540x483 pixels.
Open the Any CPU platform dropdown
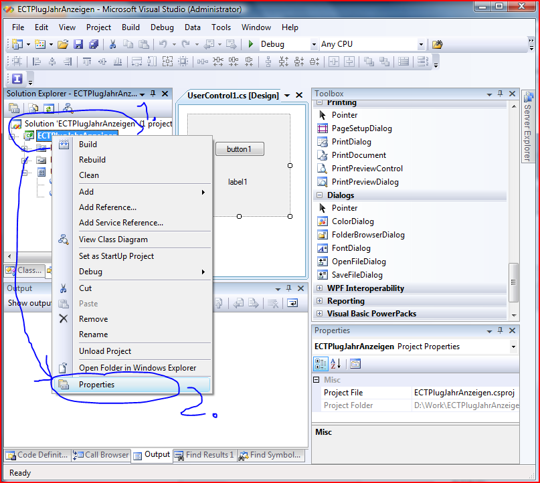pyautogui.click(x=421, y=44)
